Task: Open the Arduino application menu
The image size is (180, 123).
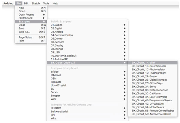Action: 8,3
